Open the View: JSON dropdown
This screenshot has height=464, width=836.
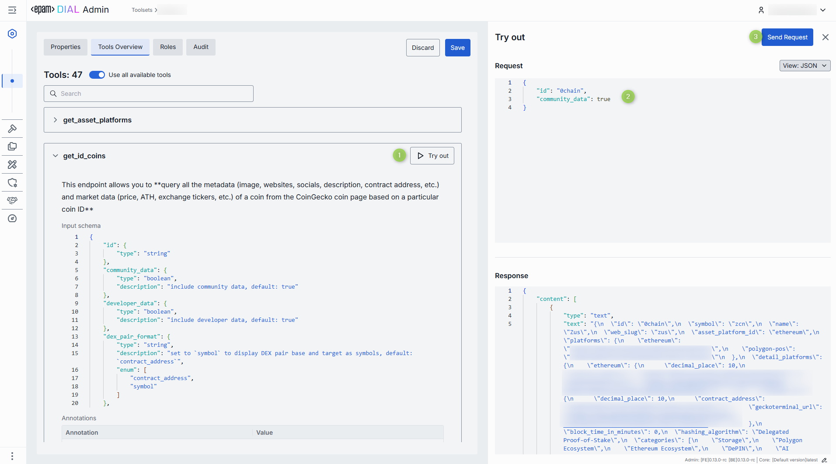point(805,66)
